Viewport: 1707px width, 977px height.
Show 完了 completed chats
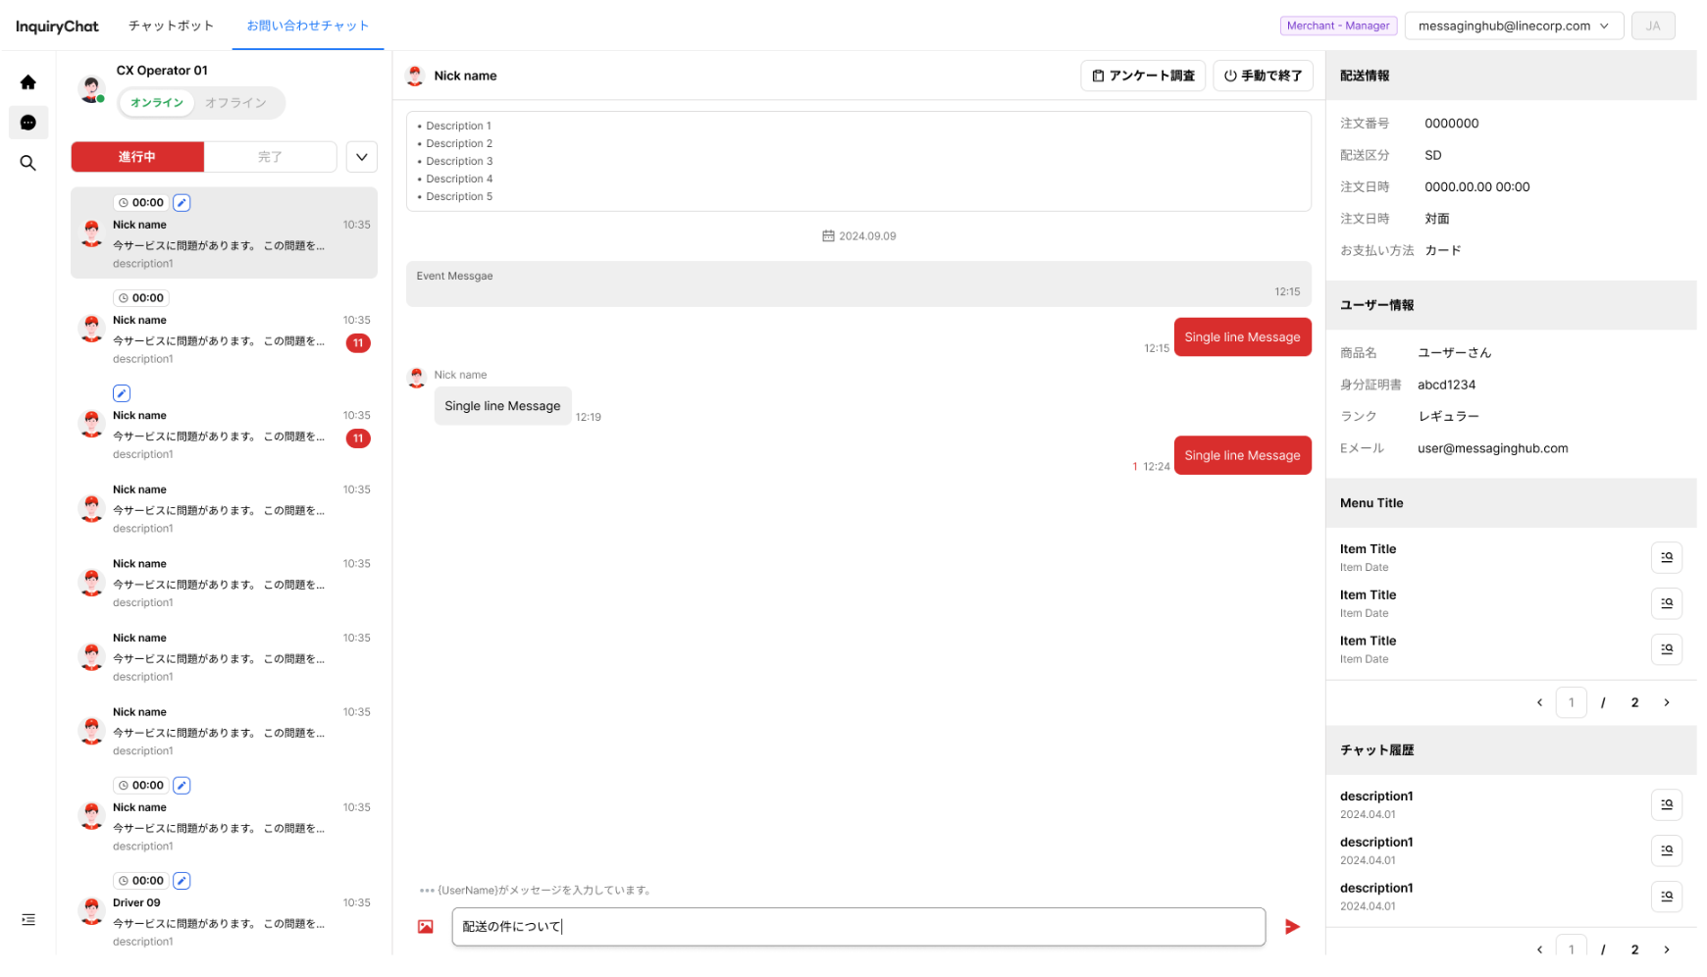tap(270, 157)
